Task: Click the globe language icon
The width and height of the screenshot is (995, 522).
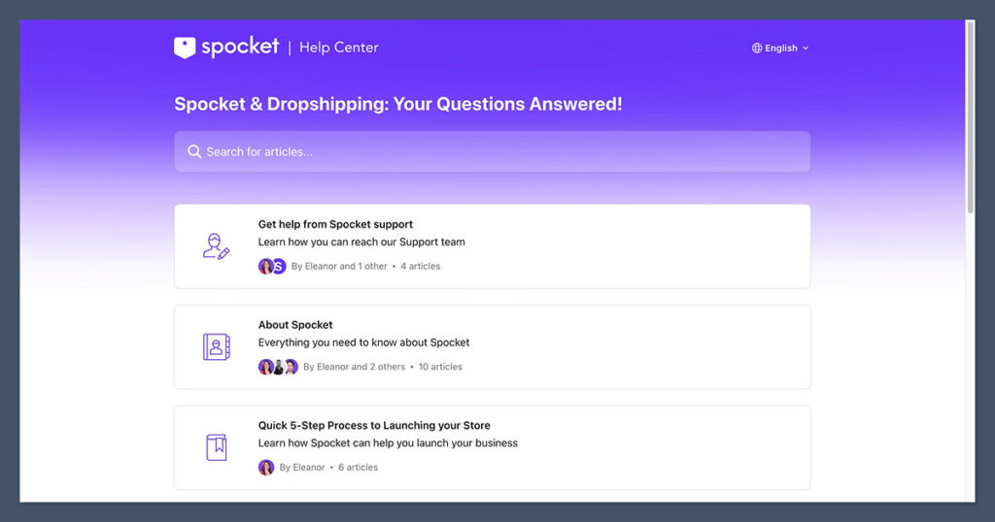Action: (757, 49)
